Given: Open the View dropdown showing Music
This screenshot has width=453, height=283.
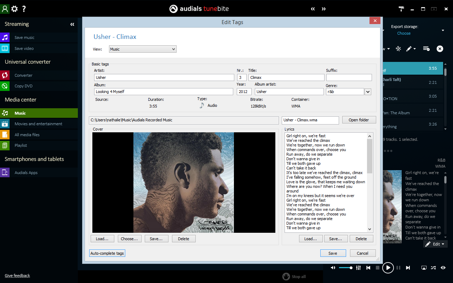Looking at the screenshot, I should point(143,49).
